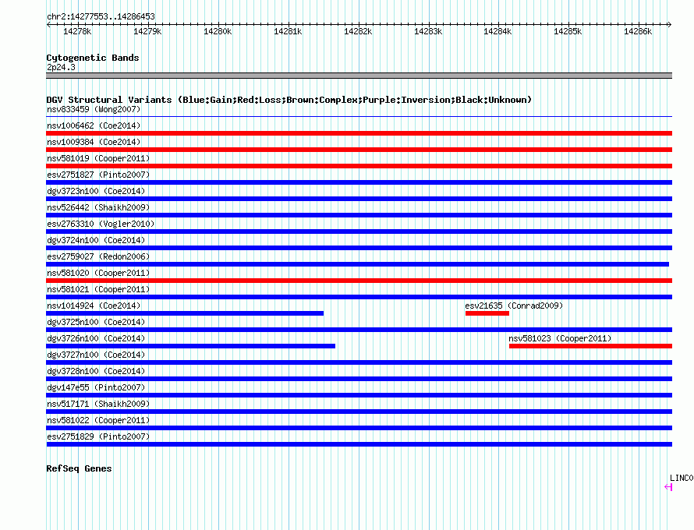Click the dgv3727n100 (Coe2014) label
This screenshot has width=694, height=530.
tap(96, 355)
